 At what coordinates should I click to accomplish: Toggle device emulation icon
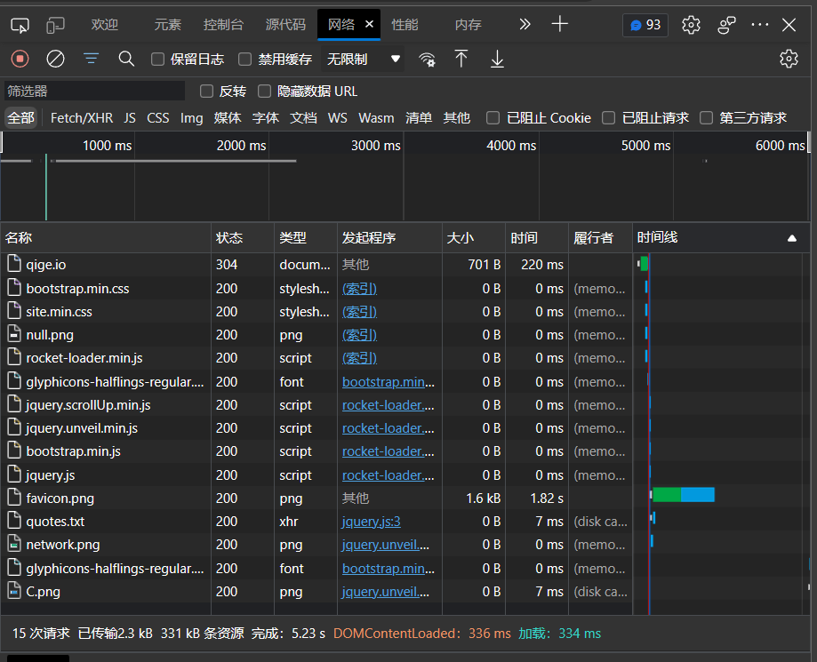coord(55,25)
